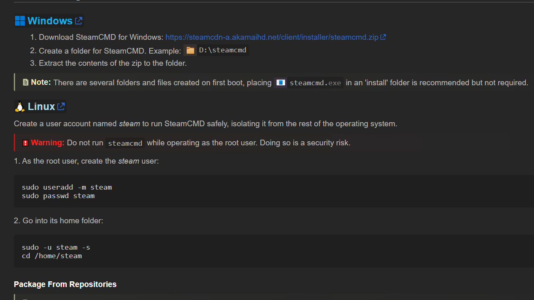The image size is (534, 300).
Task: Click the 'sudo useradd -m steam' command line
Action: click(67, 187)
